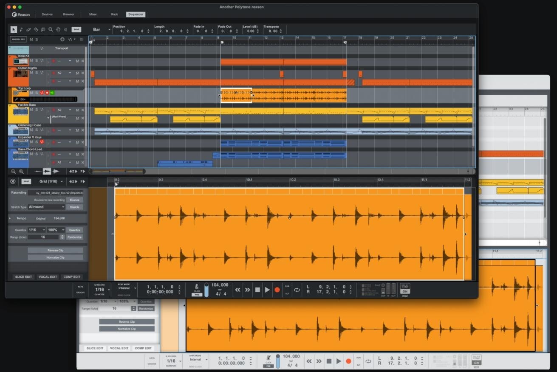This screenshot has width=557, height=372.
Task: Toggle Delay Comp ON in front window
Action: point(405,291)
